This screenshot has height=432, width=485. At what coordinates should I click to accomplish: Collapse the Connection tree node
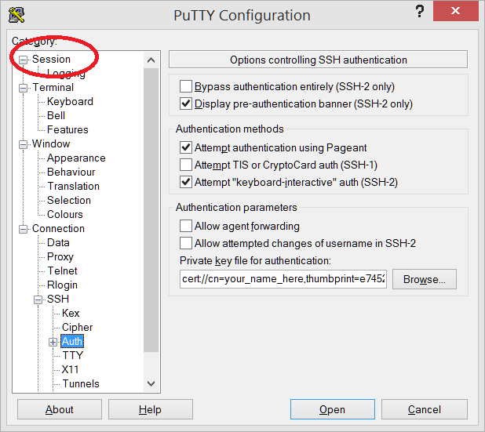(x=24, y=229)
